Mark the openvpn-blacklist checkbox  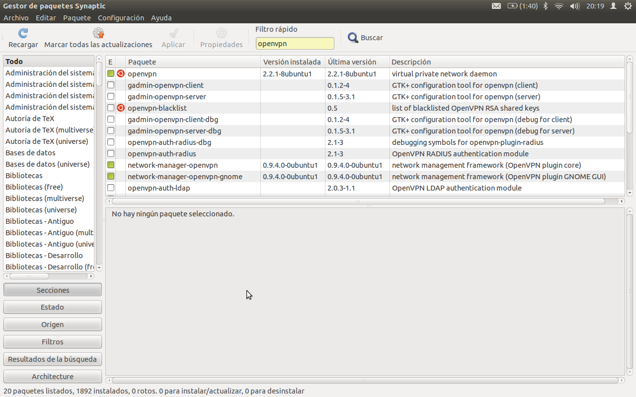click(x=111, y=108)
